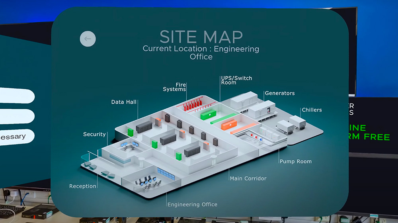
Task: Click the security desk monitors
Action: [x=129, y=145]
